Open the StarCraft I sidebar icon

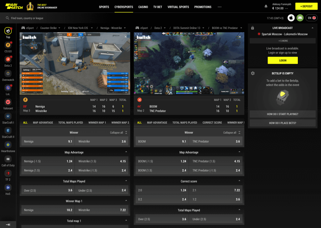(x=8, y=116)
